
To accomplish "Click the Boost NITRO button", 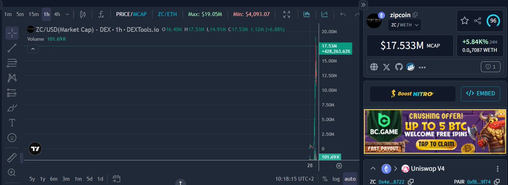I will [x=413, y=94].
